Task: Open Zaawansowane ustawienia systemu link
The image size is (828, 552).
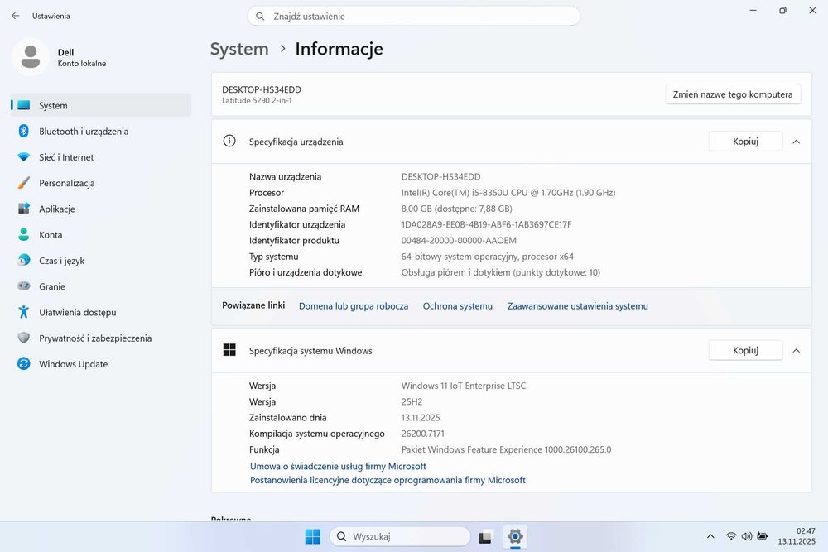Action: pyautogui.click(x=577, y=305)
